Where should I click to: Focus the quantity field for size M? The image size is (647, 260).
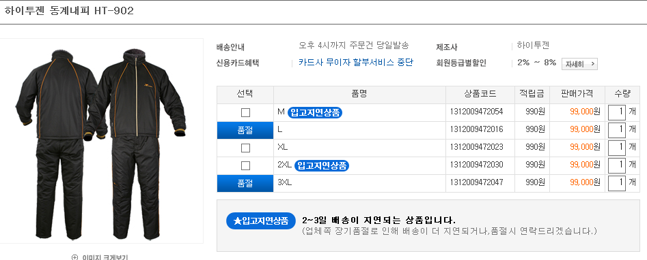617,112
